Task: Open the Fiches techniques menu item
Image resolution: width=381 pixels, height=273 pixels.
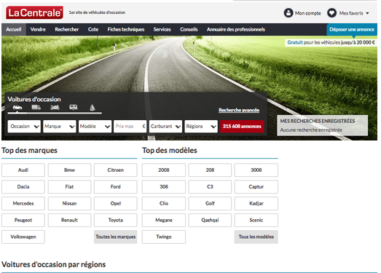Action: (x=126, y=29)
